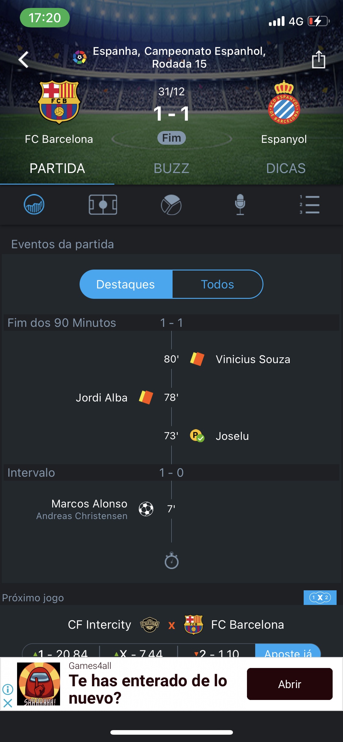Open the FC Barcelona crest in header
343x742 pixels.
(x=59, y=102)
